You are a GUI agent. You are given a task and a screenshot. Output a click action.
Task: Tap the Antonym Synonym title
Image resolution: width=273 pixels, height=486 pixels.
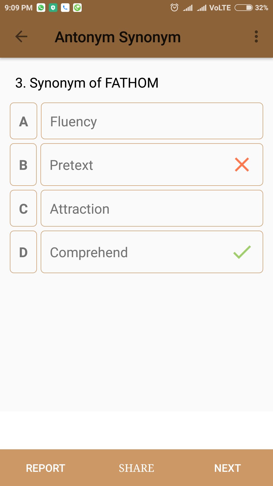coord(118,37)
